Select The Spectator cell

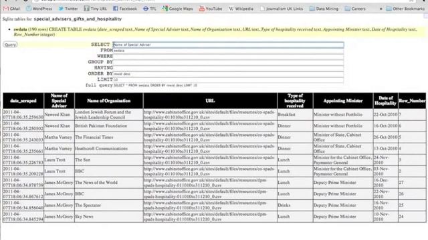[x=108, y=205]
